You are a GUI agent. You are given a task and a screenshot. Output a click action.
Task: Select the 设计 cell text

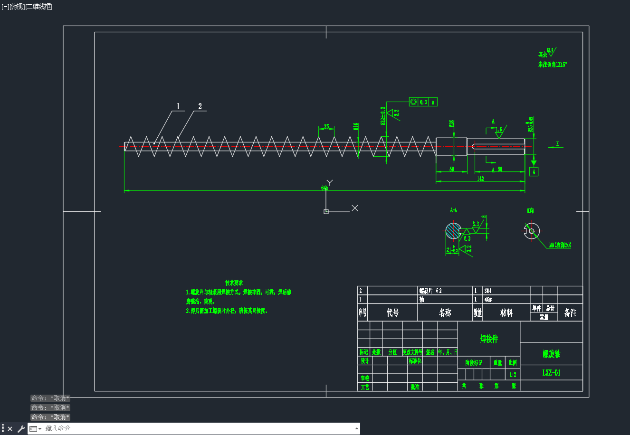point(364,361)
